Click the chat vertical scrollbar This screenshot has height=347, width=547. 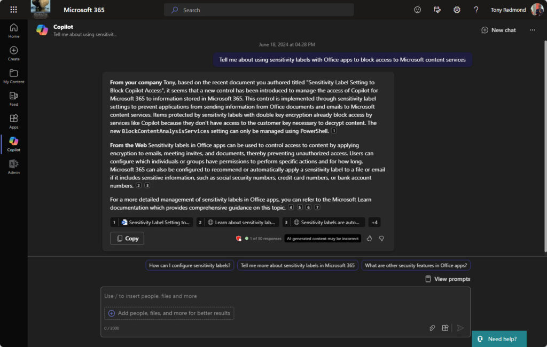545,146
